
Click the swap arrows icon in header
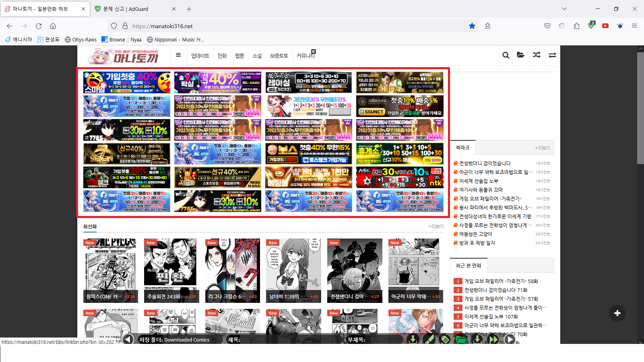click(552, 55)
